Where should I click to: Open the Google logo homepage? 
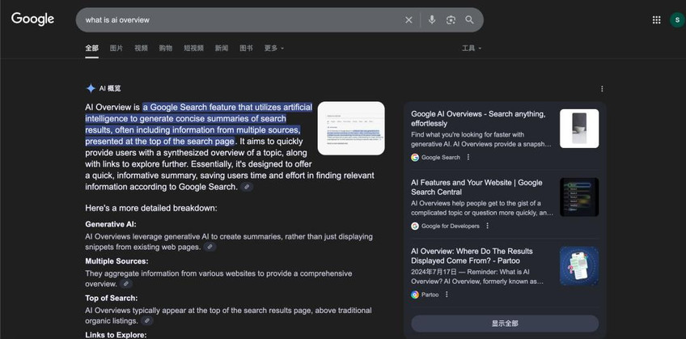[33, 19]
